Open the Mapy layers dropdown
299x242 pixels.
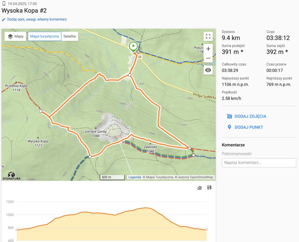16,37
